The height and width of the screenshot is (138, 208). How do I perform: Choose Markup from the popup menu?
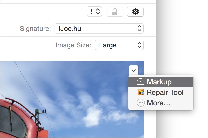pos(161,82)
